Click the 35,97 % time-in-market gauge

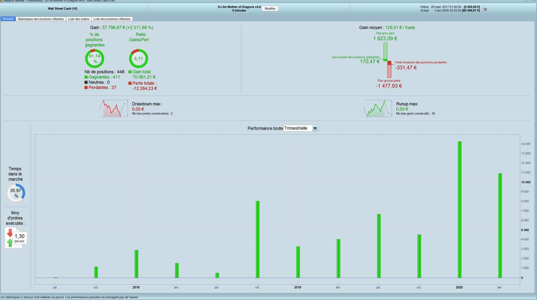tap(16, 193)
